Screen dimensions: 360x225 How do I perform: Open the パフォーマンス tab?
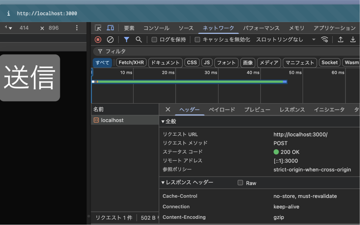coord(261,28)
